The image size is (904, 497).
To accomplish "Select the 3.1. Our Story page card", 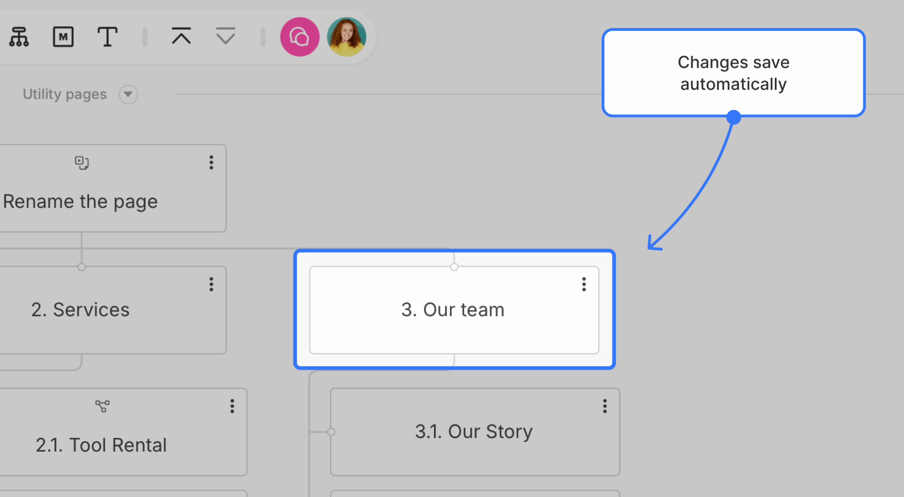I will point(475,432).
